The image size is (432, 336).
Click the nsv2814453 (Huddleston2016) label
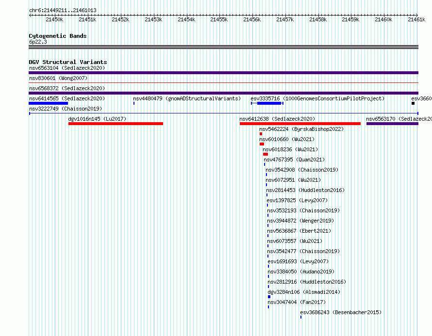coord(305,190)
